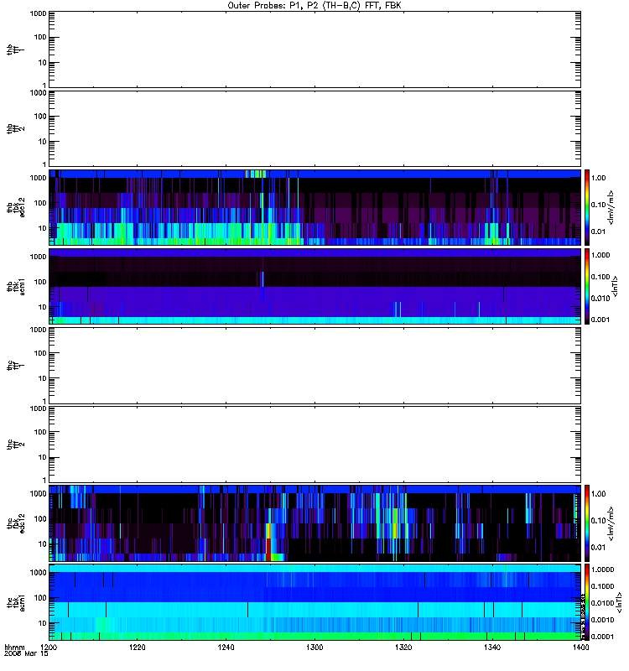Click the thb fbk edc12 spectrogram panel
Viewport: 629px width, 671px height.
coord(314,207)
